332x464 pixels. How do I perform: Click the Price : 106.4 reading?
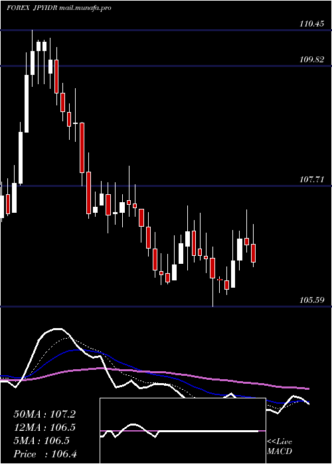(45, 454)
